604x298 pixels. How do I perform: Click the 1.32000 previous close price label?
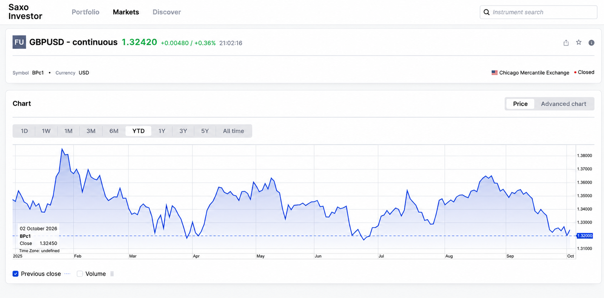tap(585, 236)
